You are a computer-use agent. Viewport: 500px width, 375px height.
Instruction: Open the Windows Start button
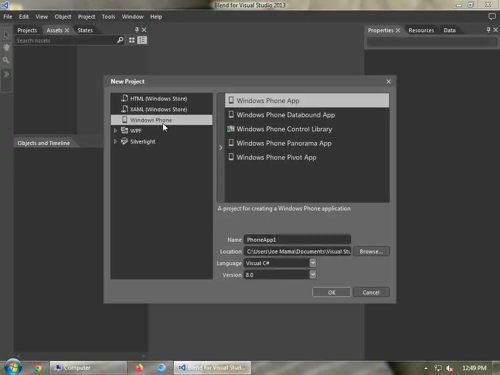point(13,367)
